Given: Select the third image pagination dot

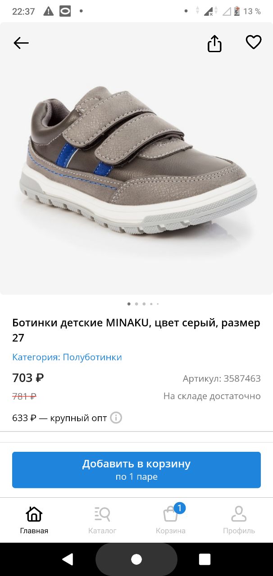Looking at the screenshot, I should pyautogui.click(x=144, y=304).
